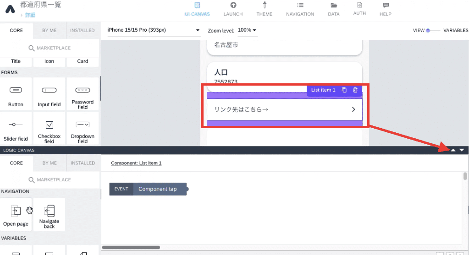Image resolution: width=469 pixels, height=255 pixels.
Task: Click the NAVIGATION section header in logic panel
Action: coord(15,191)
